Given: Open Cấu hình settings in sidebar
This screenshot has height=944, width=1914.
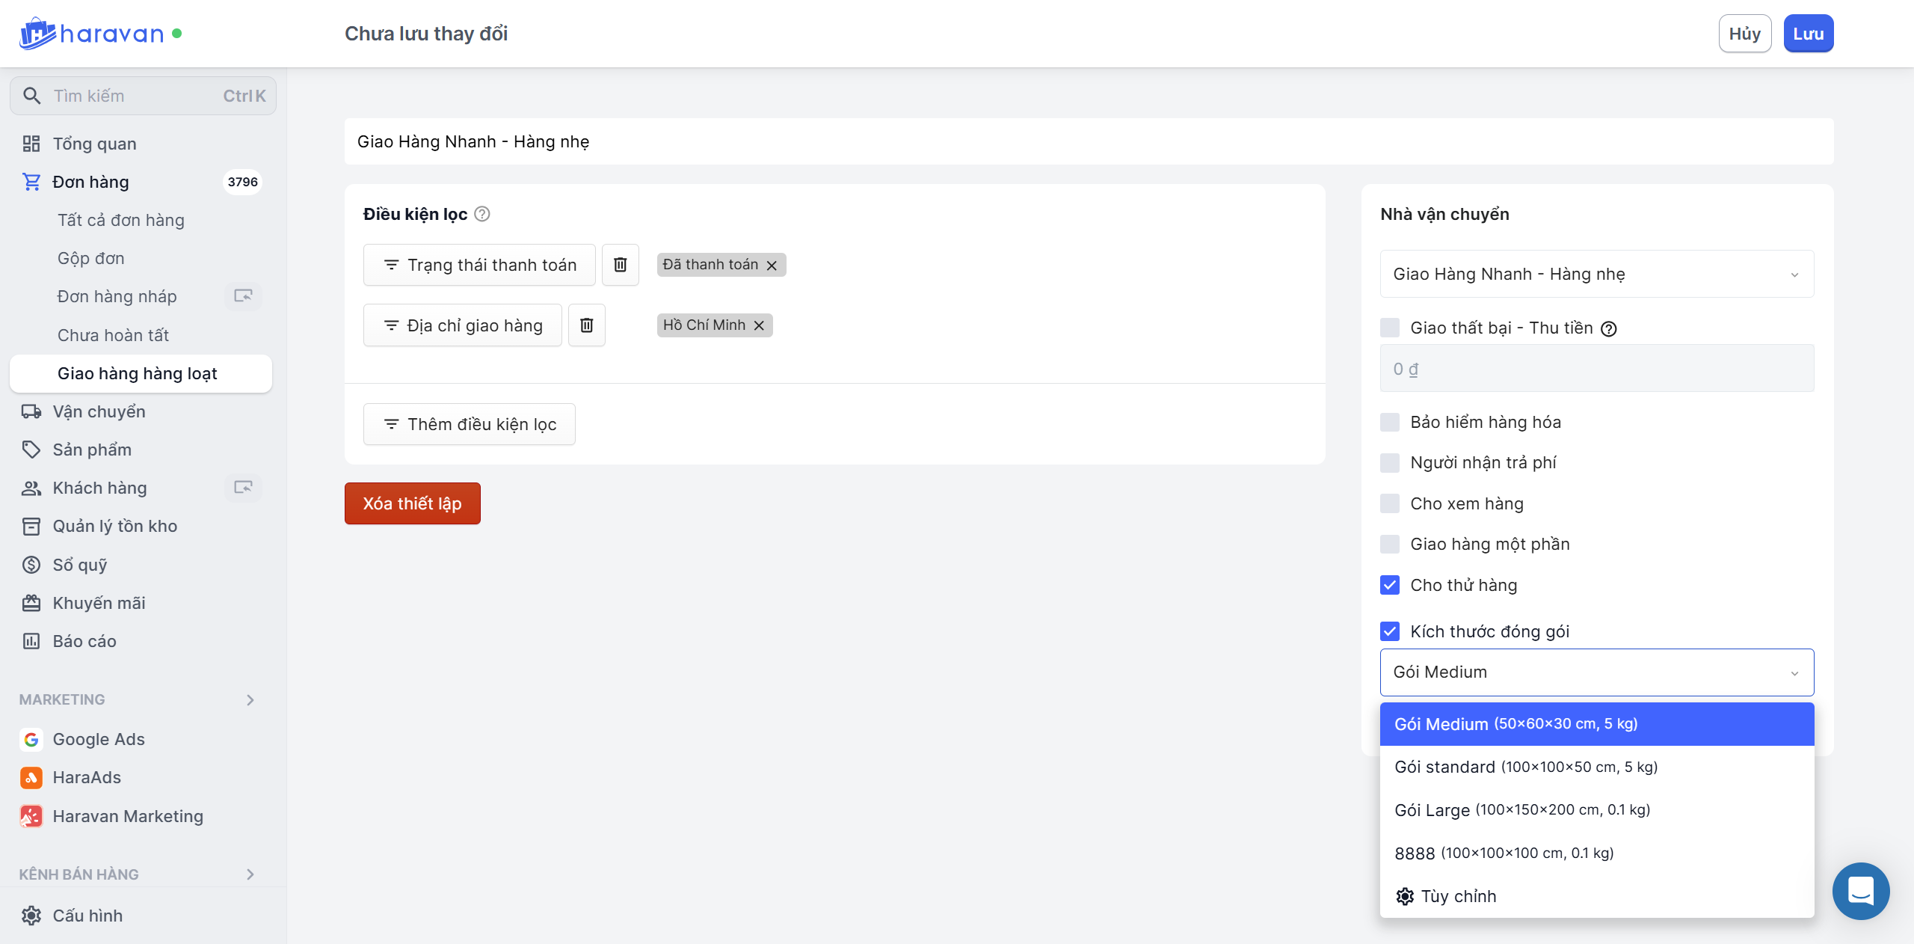Looking at the screenshot, I should click(87, 916).
